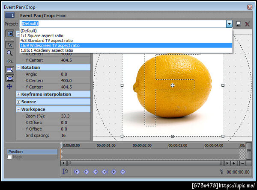
Task: Click the horizontal timeline scrollbar
Action: click(x=145, y=163)
